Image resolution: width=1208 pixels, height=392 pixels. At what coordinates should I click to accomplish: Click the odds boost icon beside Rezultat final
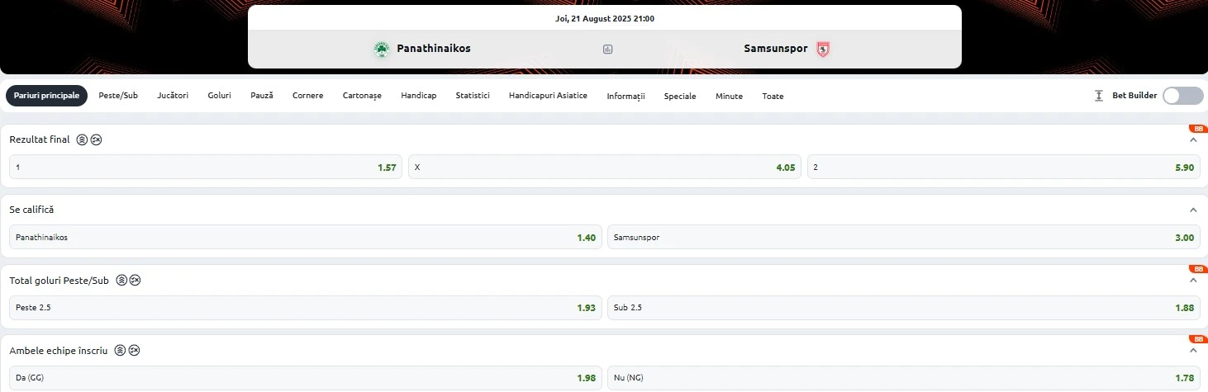(82, 140)
